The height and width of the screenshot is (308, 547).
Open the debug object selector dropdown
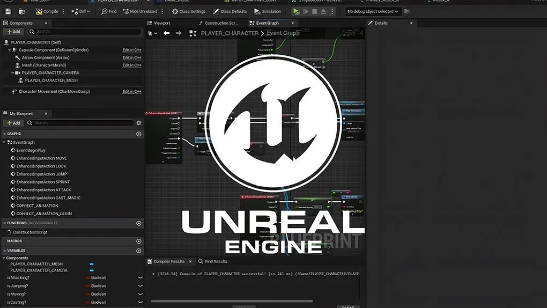click(x=373, y=11)
